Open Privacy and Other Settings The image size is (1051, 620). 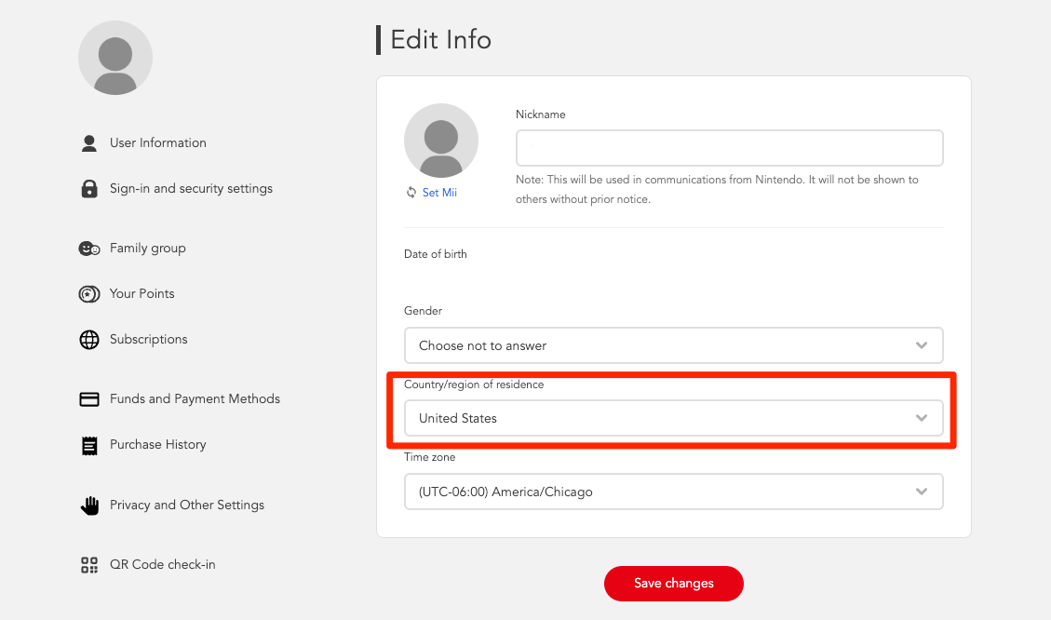[187, 505]
